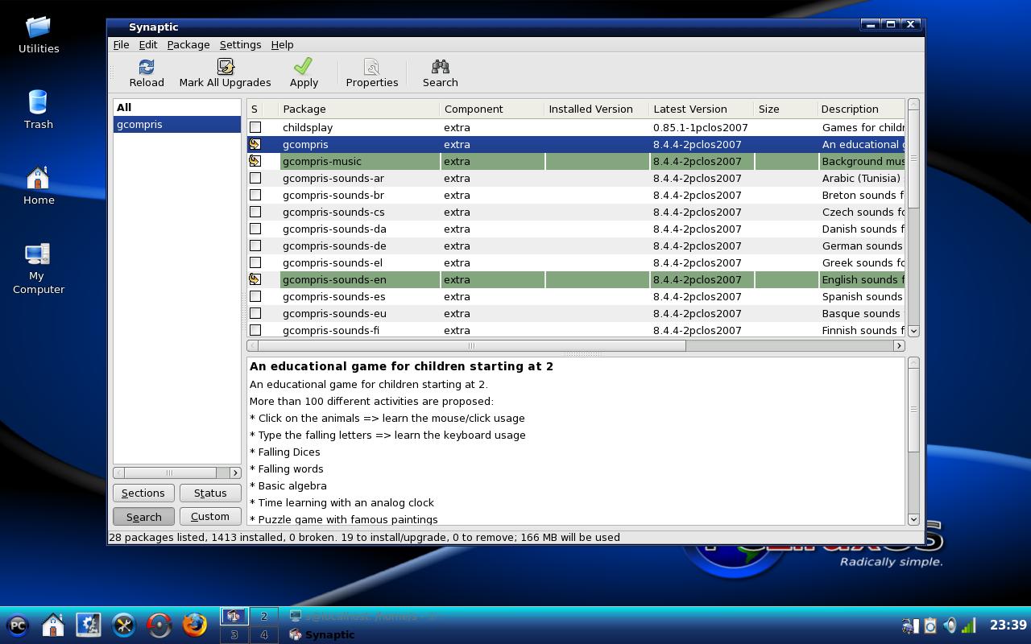Screen dimensions: 1031x644
Task: Click Mark All Upgrades icon
Action: 225,67
